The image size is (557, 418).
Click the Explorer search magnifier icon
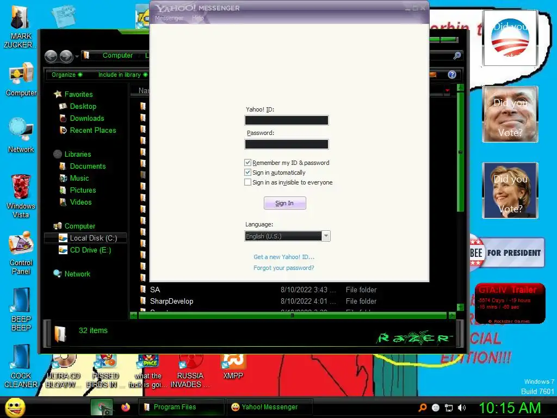coord(457,56)
